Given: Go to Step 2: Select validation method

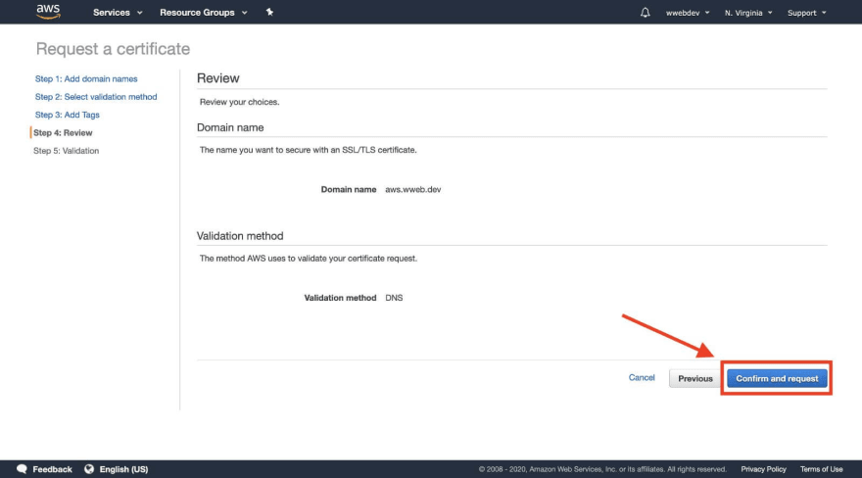Looking at the screenshot, I should click(96, 97).
